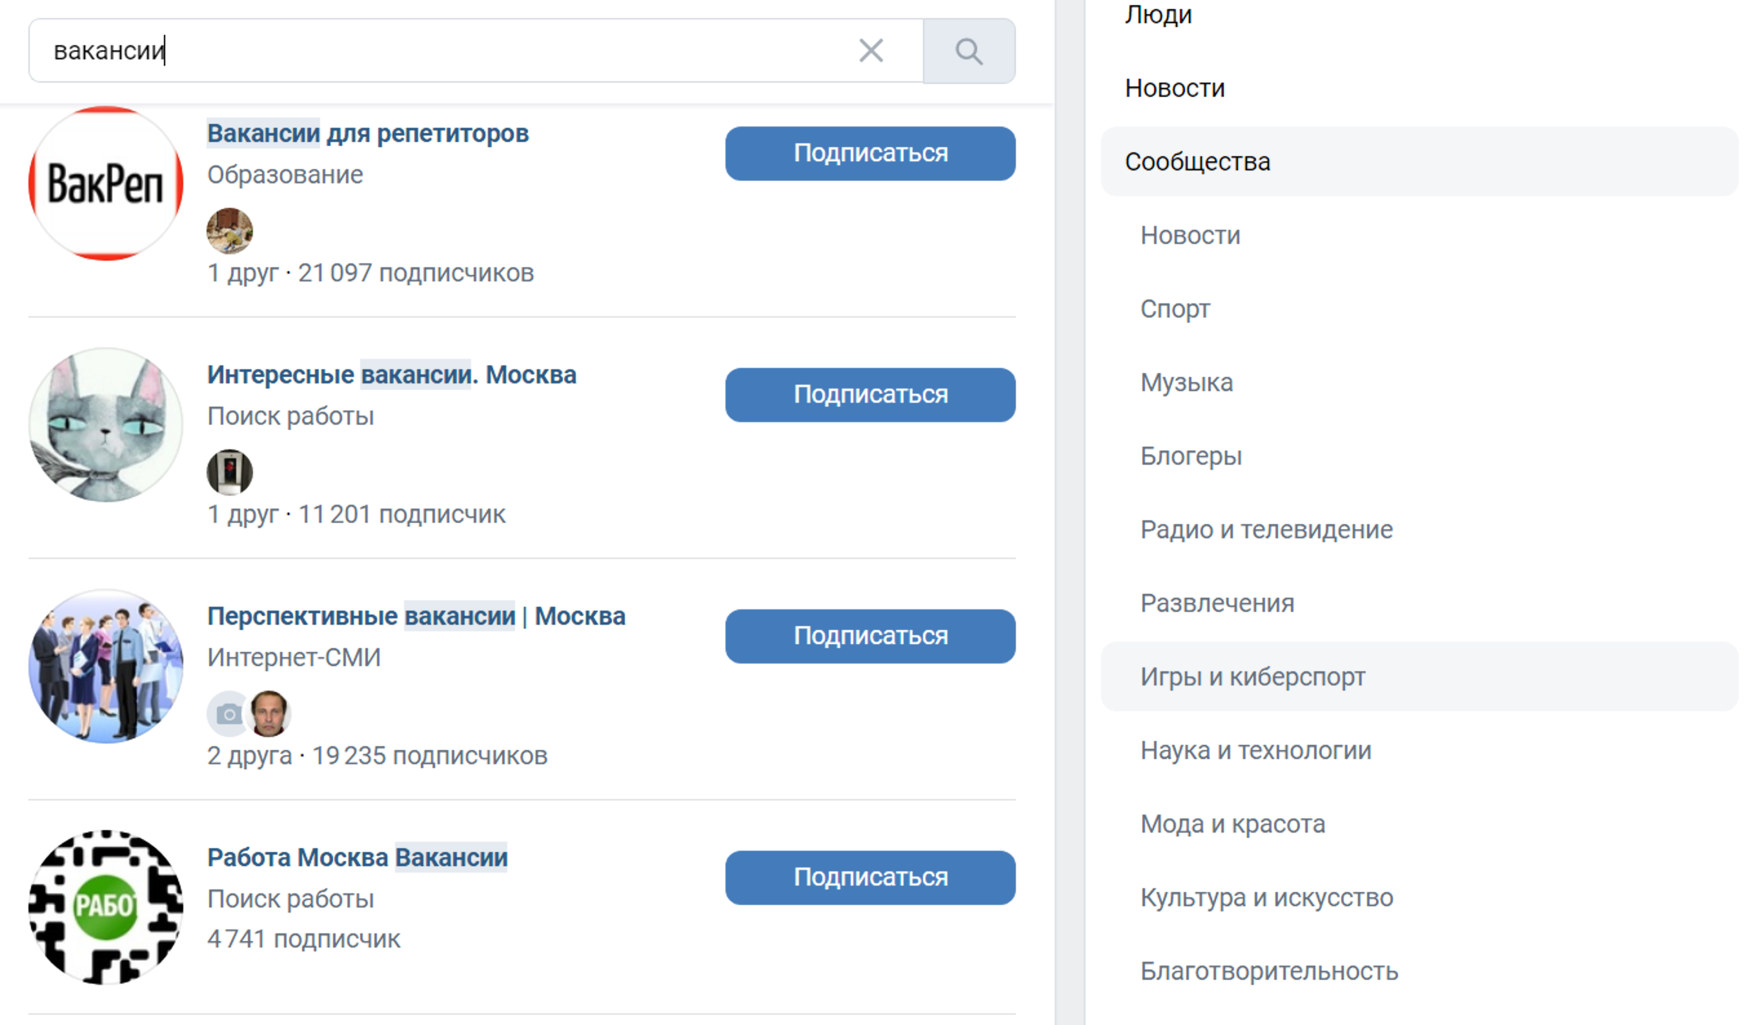Click the "19 235 подписчиков" count text

pyautogui.click(x=430, y=756)
